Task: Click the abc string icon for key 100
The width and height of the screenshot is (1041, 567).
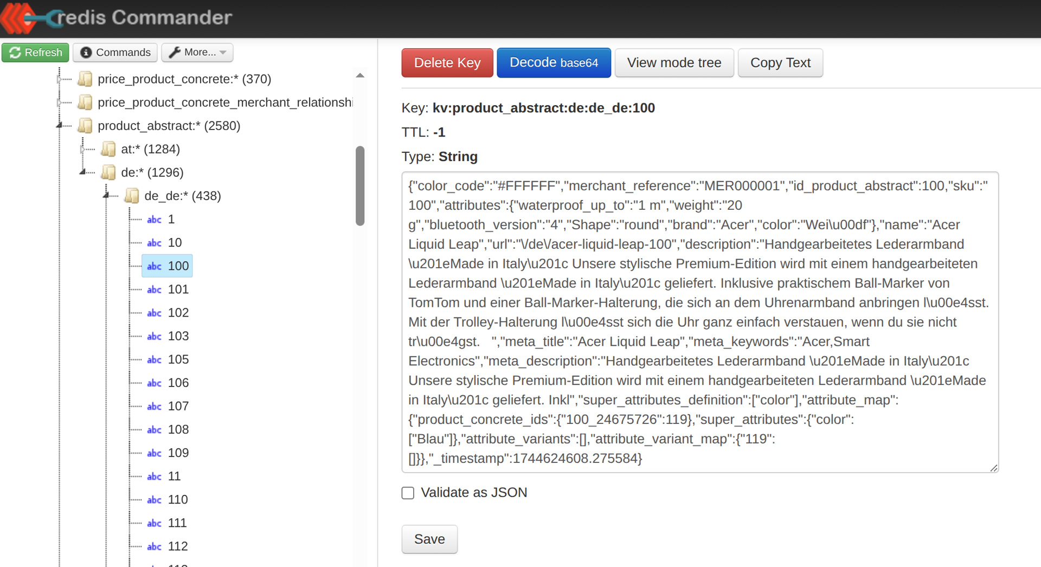Action: click(154, 266)
